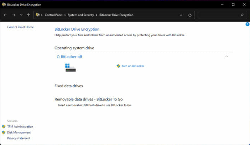This screenshot has width=250, height=145.
Task: Select System and Security in breadcrumb
Action: pos(81,15)
